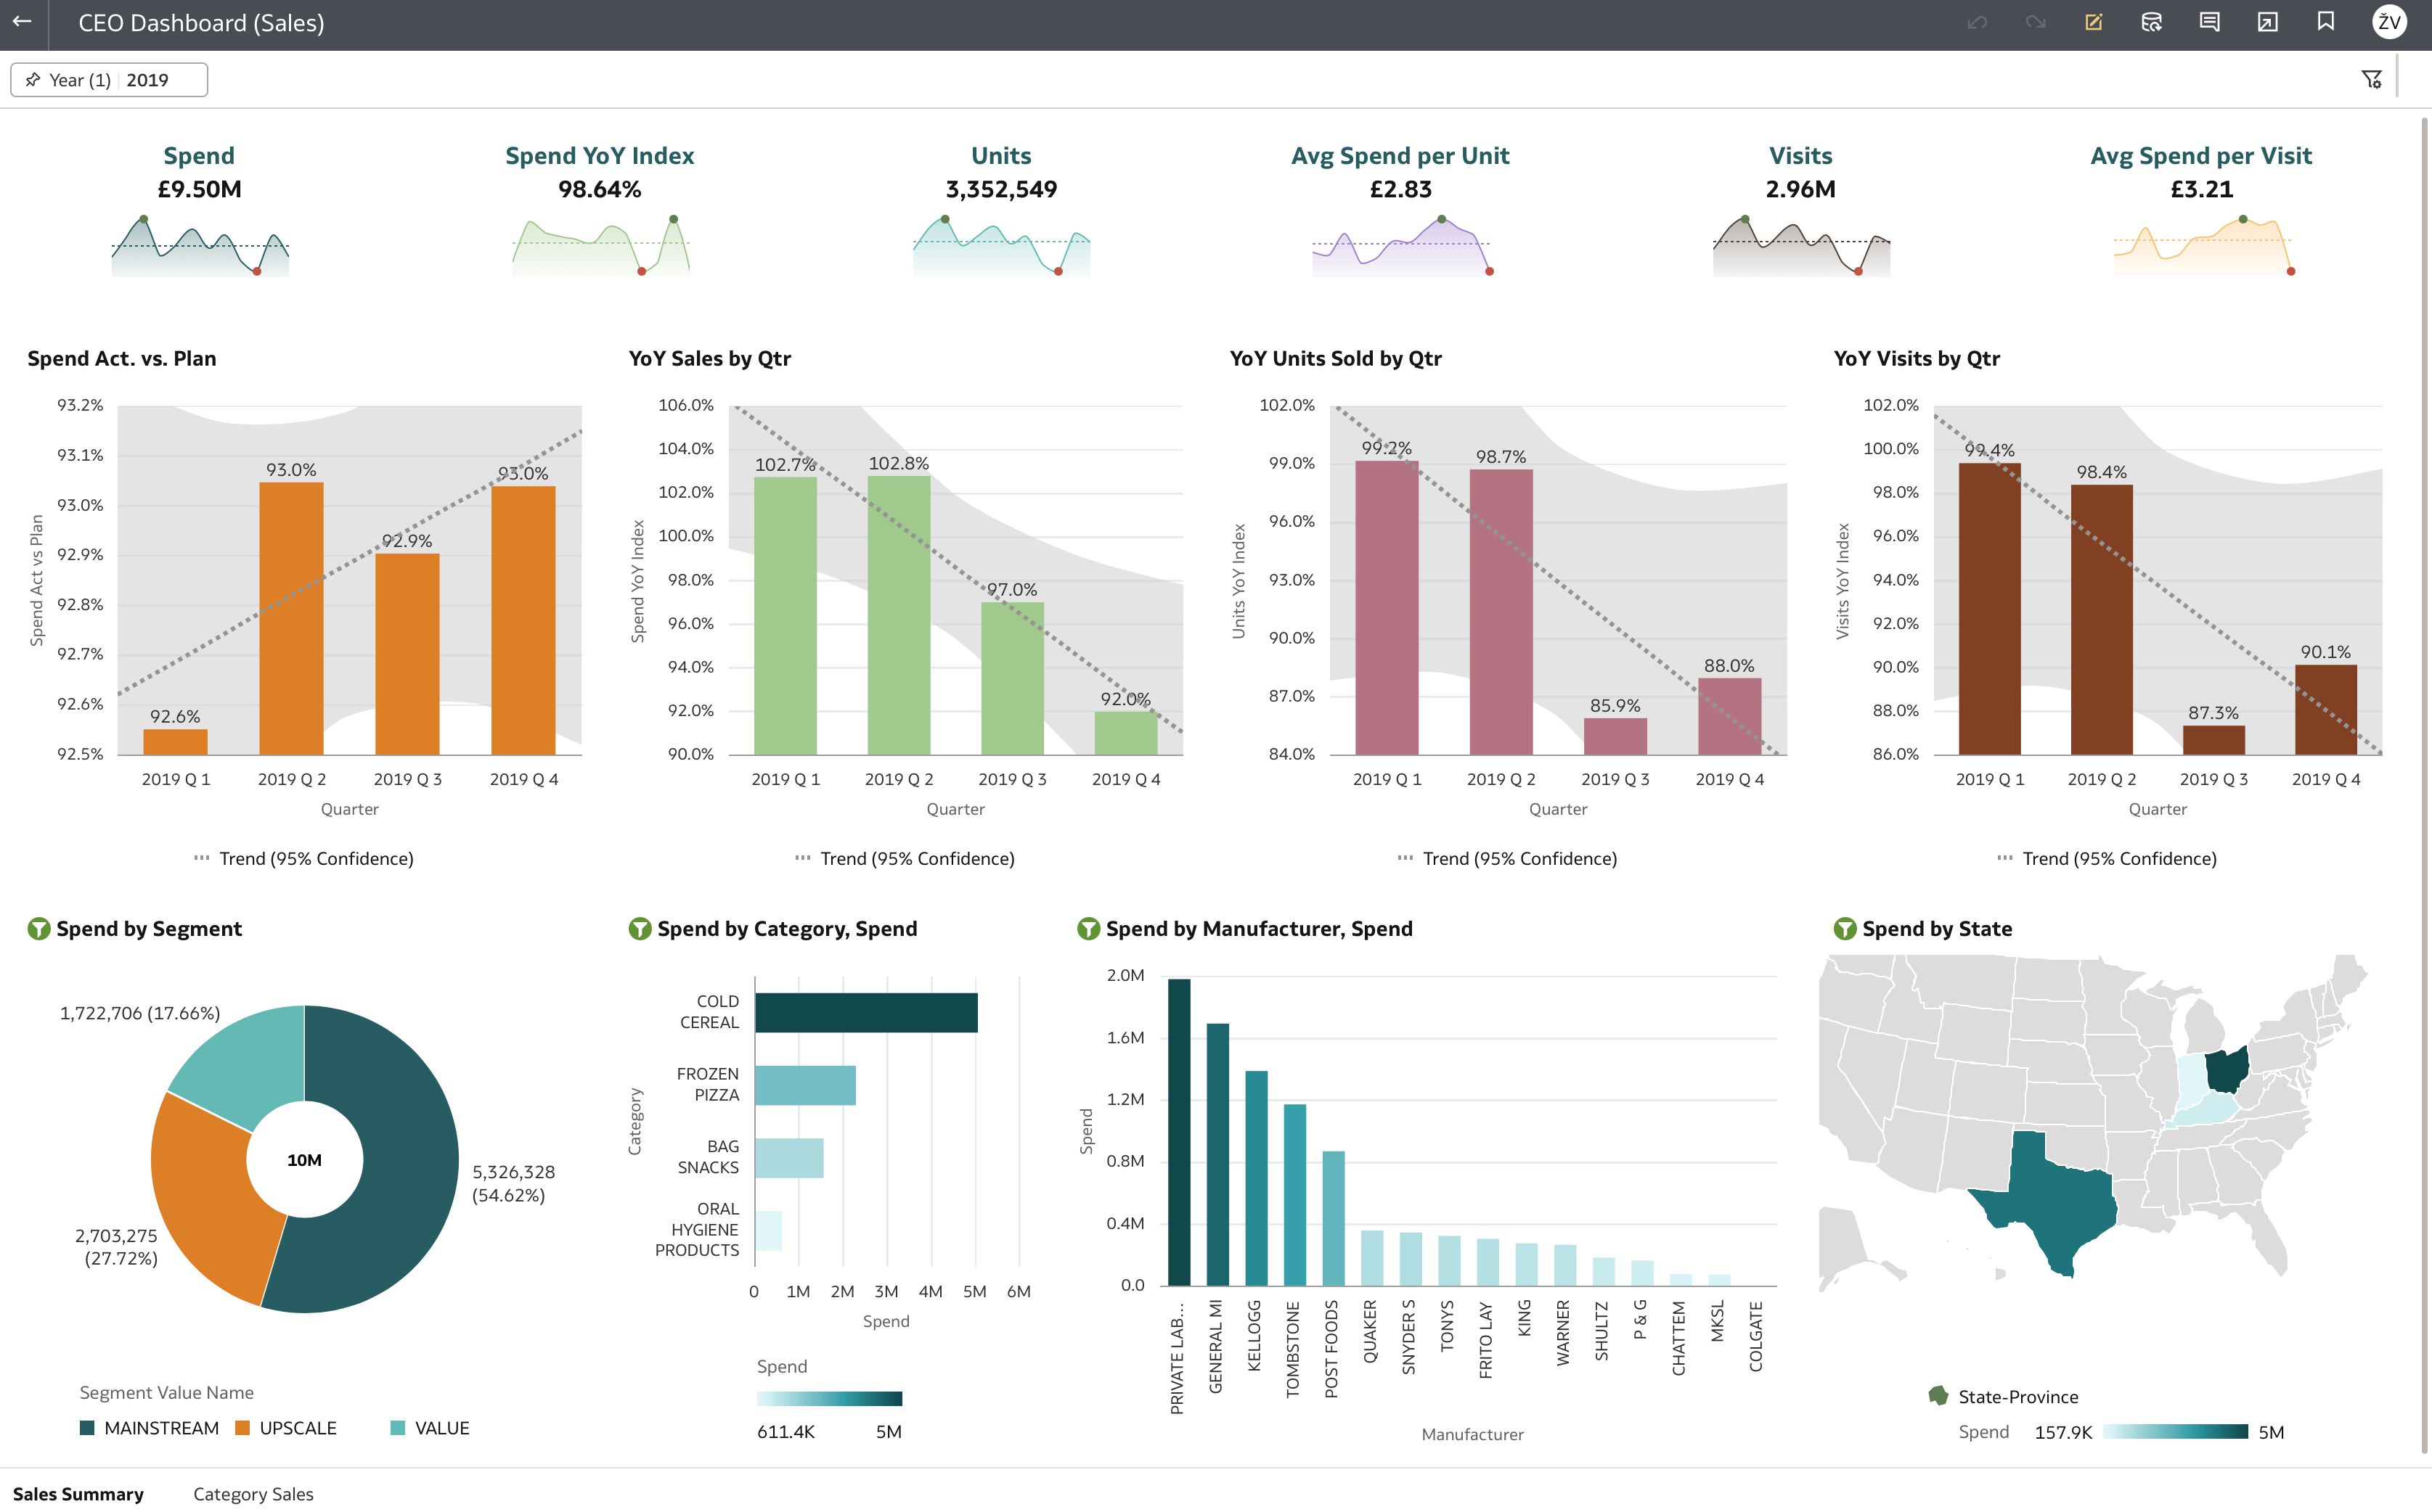This screenshot has width=2432, height=1512.
Task: Click the undo arrow icon
Action: [x=1977, y=22]
